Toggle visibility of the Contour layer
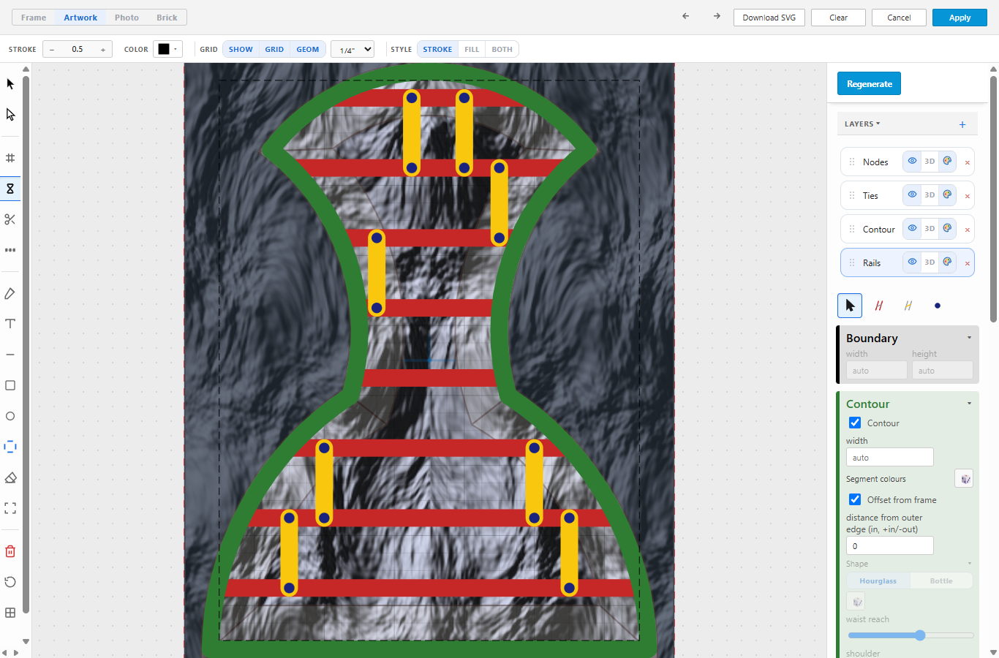 (912, 228)
